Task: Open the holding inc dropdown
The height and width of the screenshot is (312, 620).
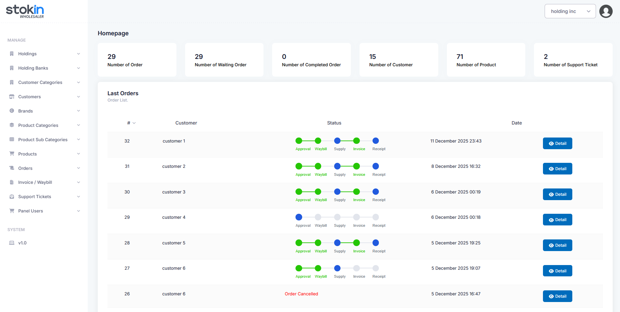Action: click(x=570, y=11)
